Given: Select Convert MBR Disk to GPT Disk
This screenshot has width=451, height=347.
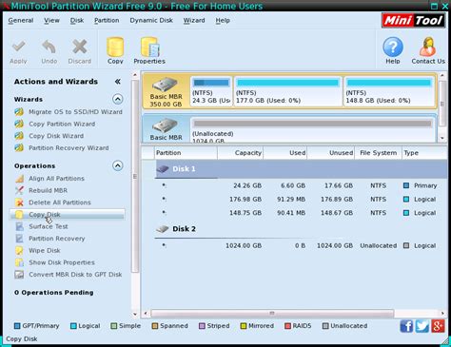Looking at the screenshot, I should pos(75,275).
